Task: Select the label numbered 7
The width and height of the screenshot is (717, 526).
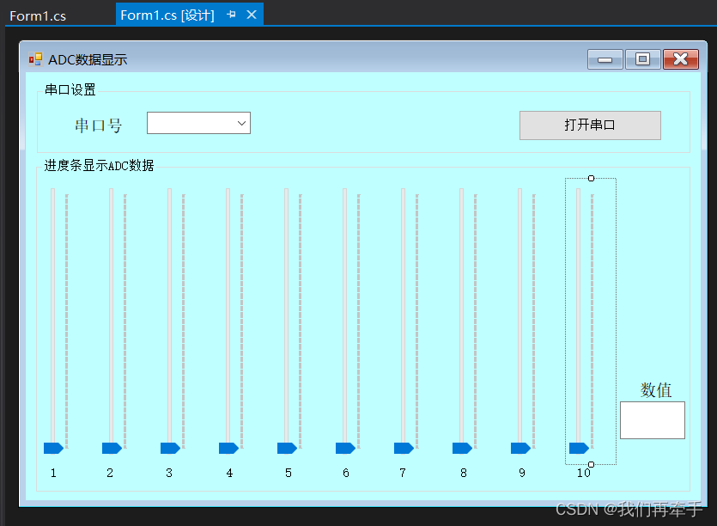Action: pos(403,473)
